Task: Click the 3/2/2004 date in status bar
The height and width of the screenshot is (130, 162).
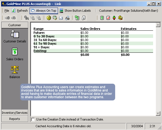Action: click(x=137, y=126)
